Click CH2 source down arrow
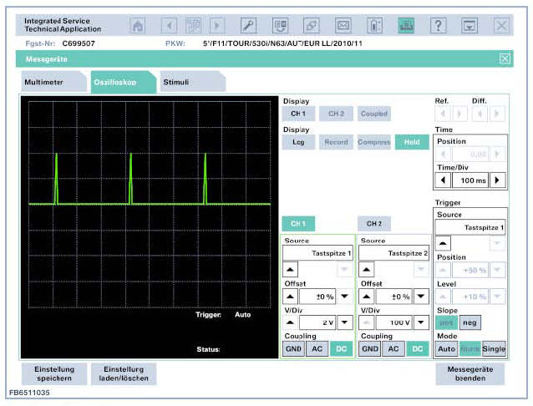 click(421, 269)
